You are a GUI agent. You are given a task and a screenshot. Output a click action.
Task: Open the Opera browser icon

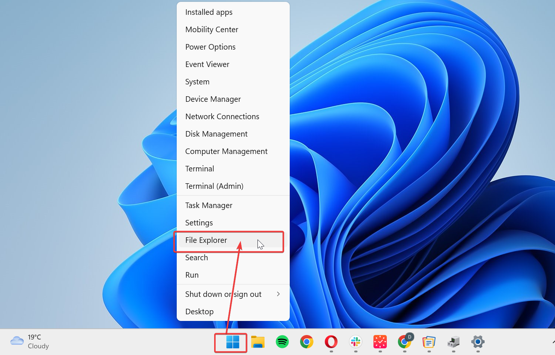coord(331,342)
